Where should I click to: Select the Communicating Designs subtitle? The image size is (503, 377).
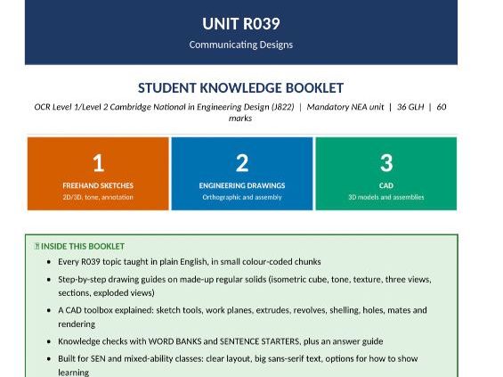click(x=241, y=45)
